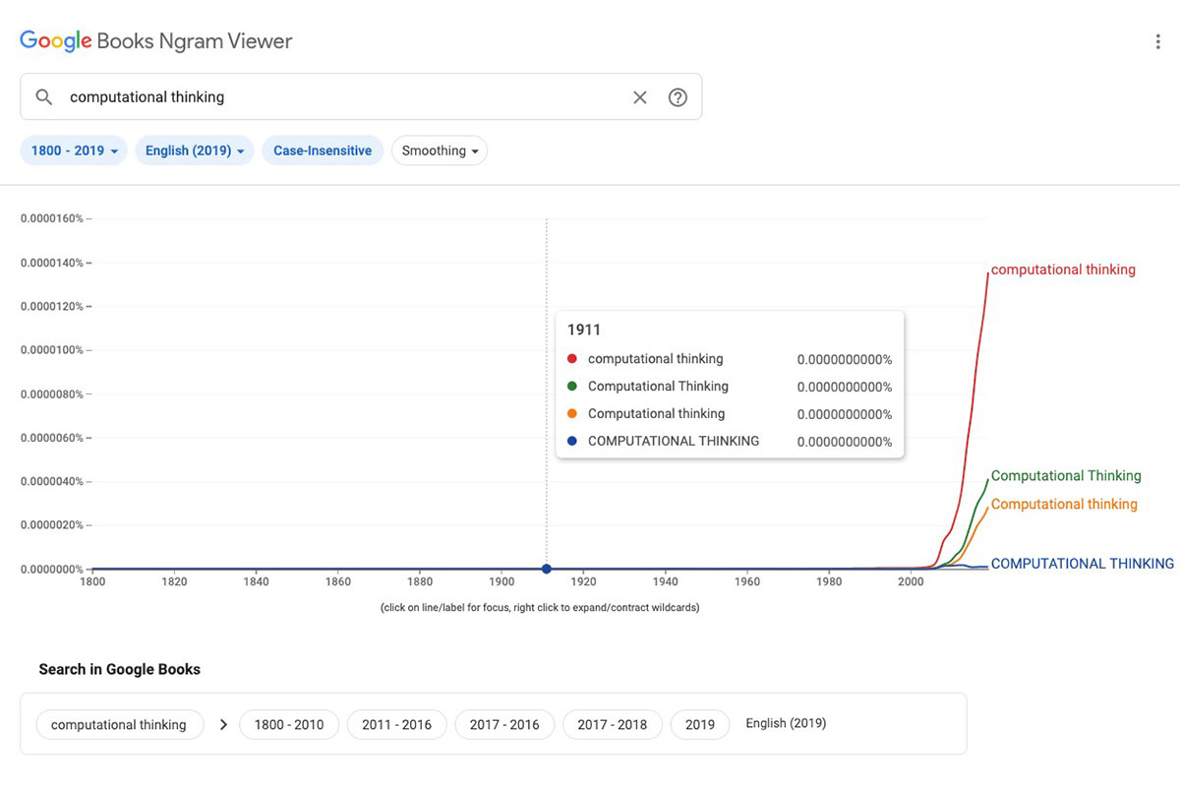Click the 1800 label on the x-axis
Image resolution: width=1180 pixels, height=787 pixels.
(x=92, y=581)
